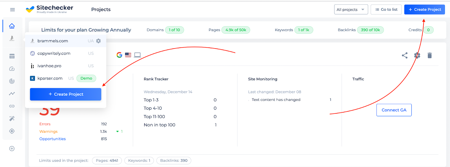The width and height of the screenshot is (450, 167).
Task: Click Text content has changed entry
Action: tap(276, 100)
